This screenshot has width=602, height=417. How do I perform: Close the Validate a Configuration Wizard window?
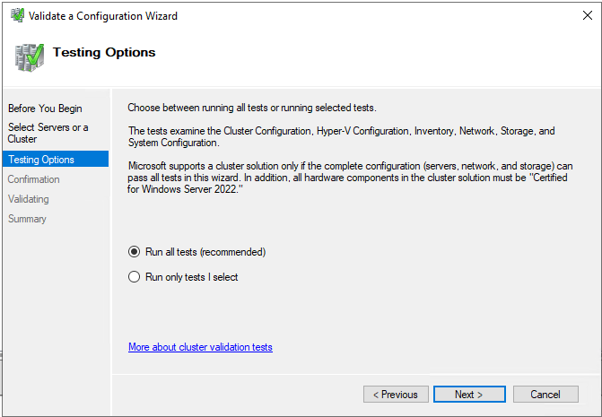tap(587, 15)
